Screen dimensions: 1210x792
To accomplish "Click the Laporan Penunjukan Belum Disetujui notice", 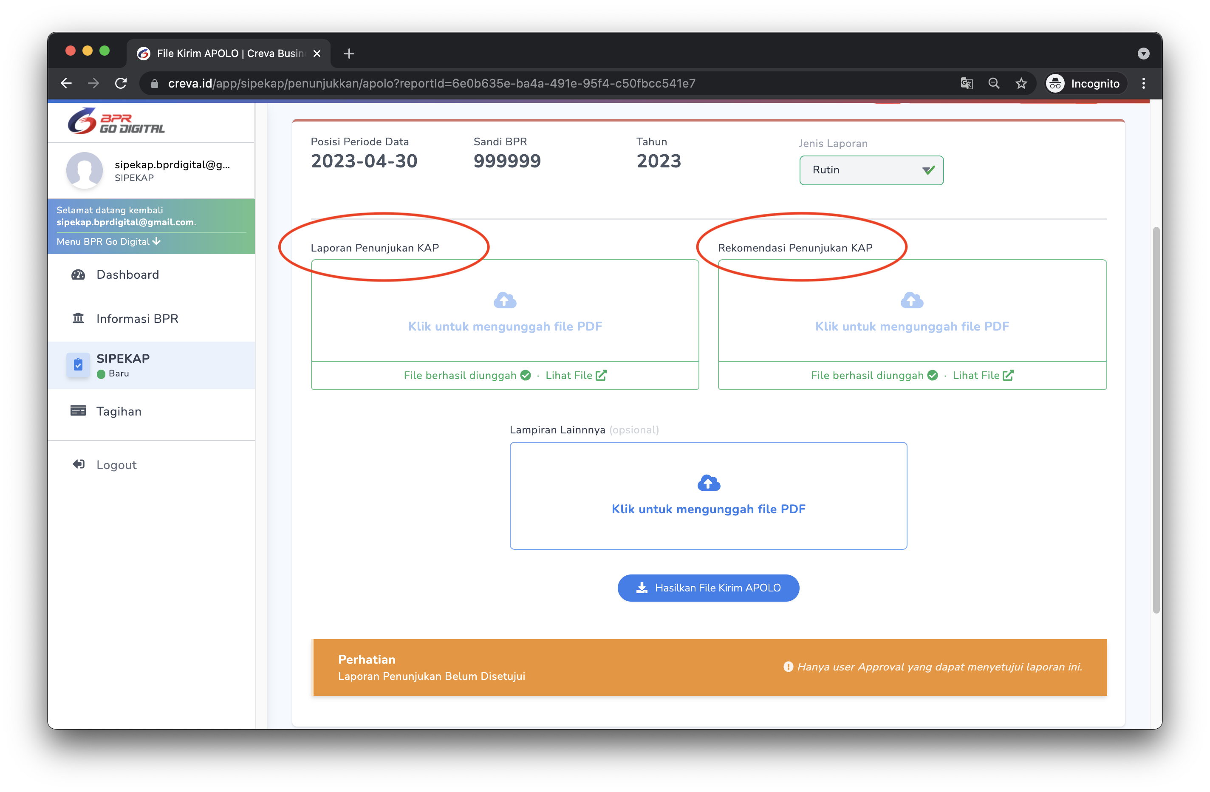I will coord(432,676).
